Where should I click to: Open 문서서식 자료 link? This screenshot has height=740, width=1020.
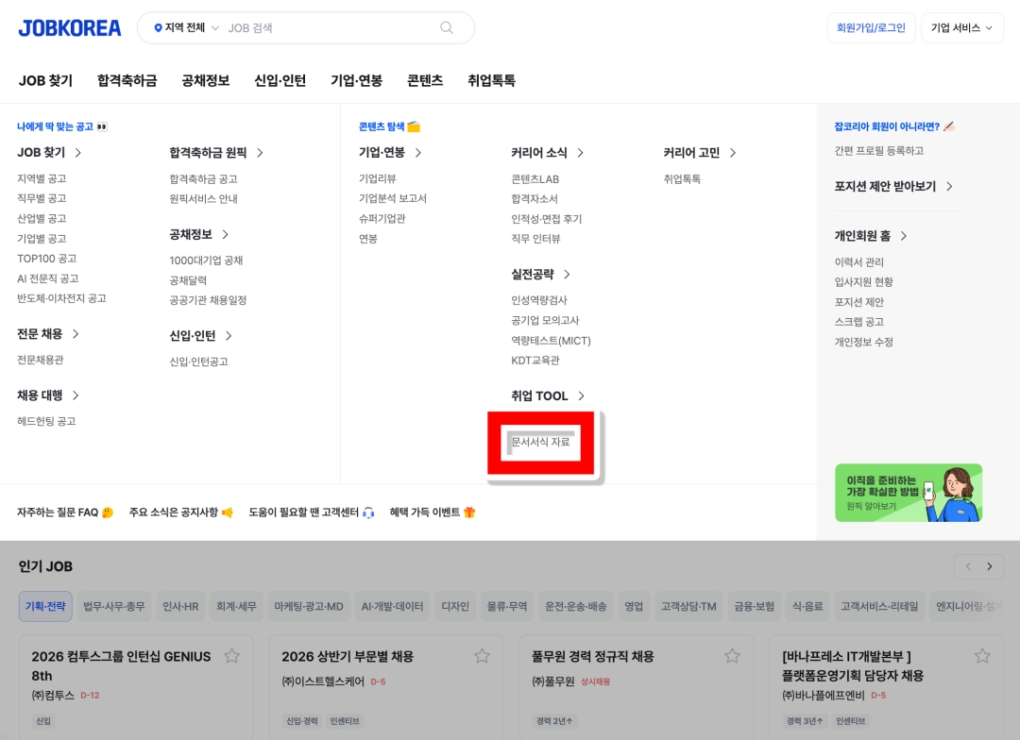pyautogui.click(x=540, y=442)
